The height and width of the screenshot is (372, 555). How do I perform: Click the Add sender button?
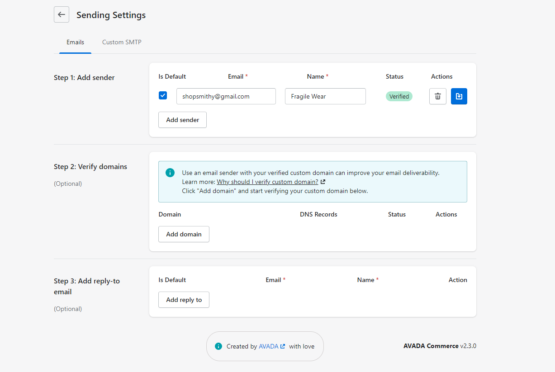pyautogui.click(x=182, y=120)
